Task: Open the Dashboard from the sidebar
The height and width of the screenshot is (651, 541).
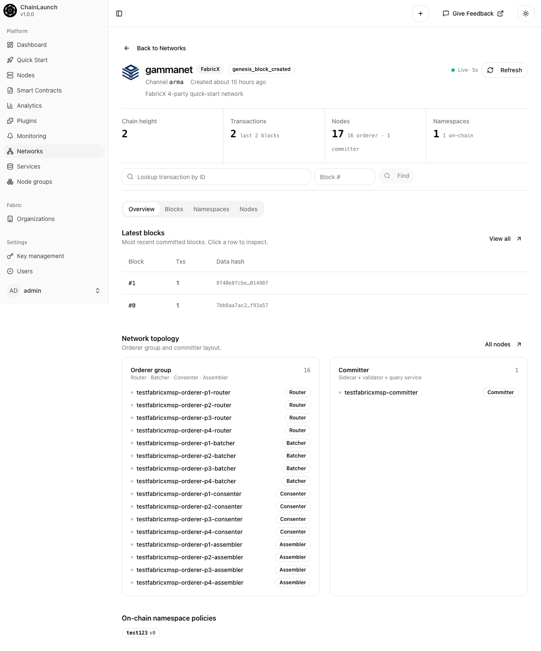Action: [x=31, y=45]
